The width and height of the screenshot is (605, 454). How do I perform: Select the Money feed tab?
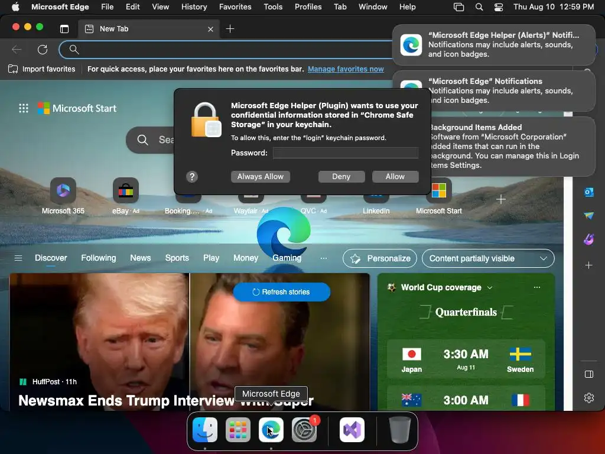click(246, 258)
